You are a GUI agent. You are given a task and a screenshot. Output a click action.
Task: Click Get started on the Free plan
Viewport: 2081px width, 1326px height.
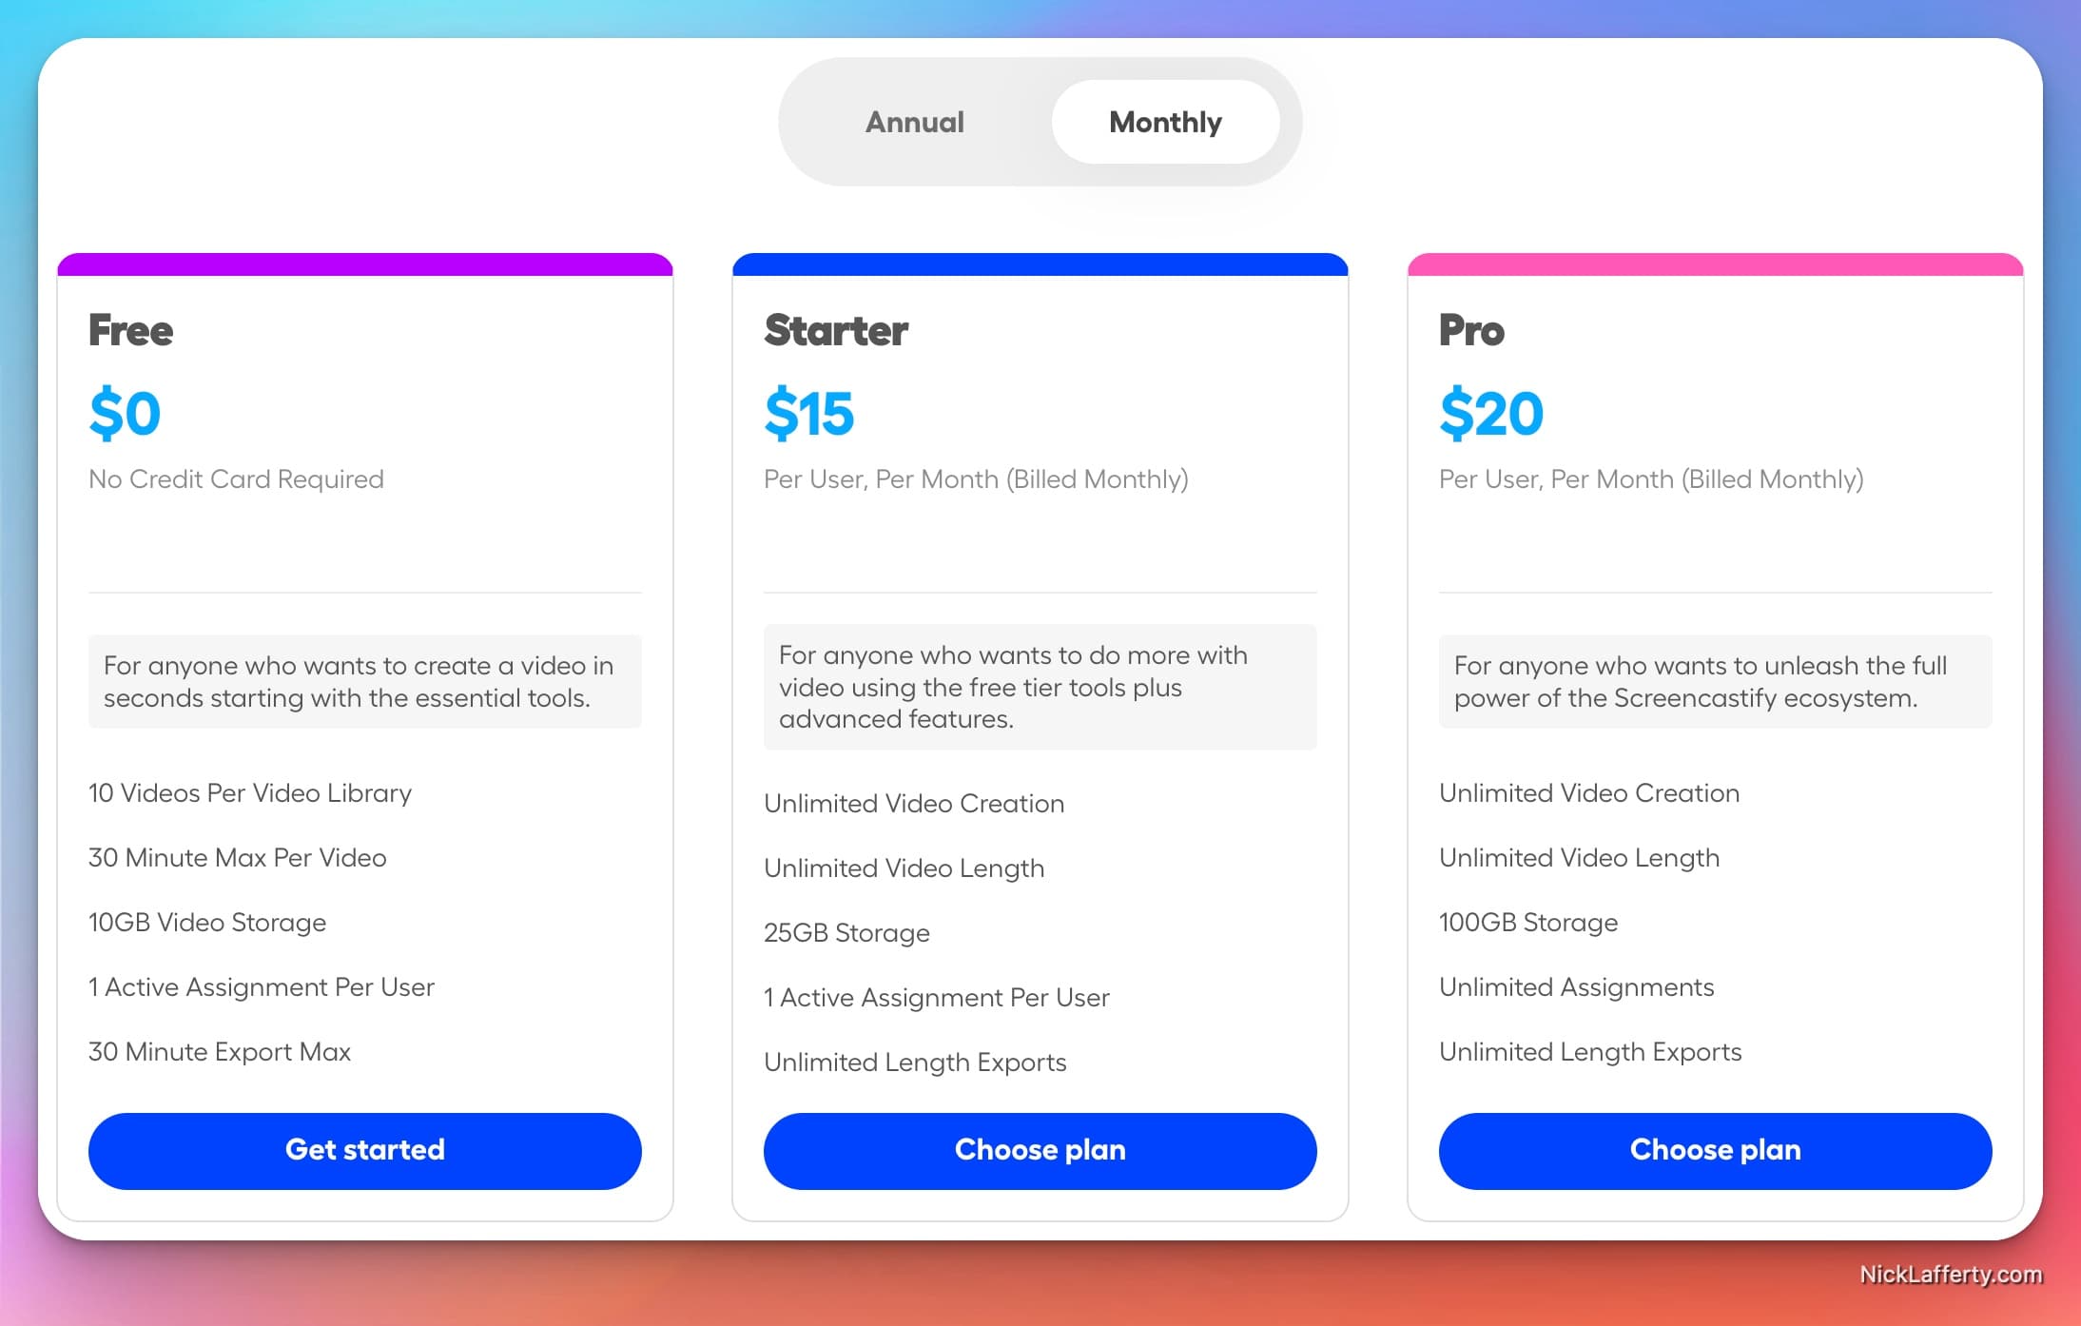click(364, 1150)
